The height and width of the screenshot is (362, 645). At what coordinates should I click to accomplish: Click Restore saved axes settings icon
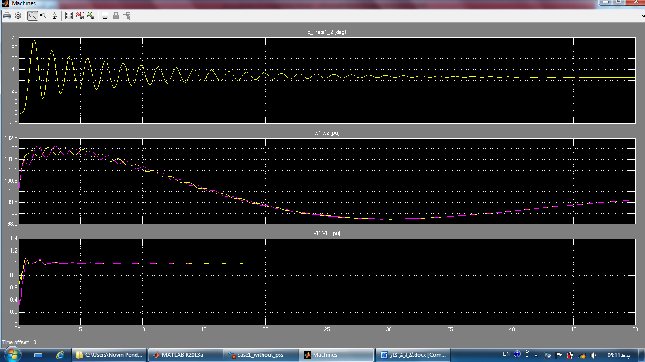[x=91, y=16]
